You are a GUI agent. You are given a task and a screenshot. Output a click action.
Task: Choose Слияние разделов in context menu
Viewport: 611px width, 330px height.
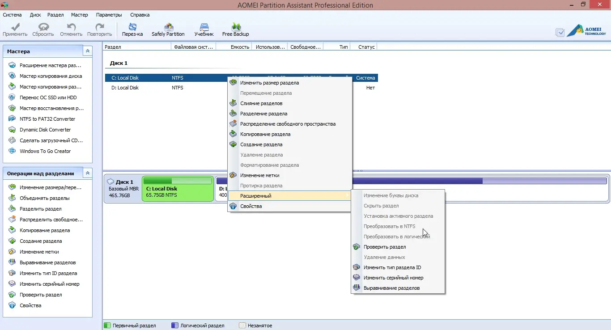[289, 103]
